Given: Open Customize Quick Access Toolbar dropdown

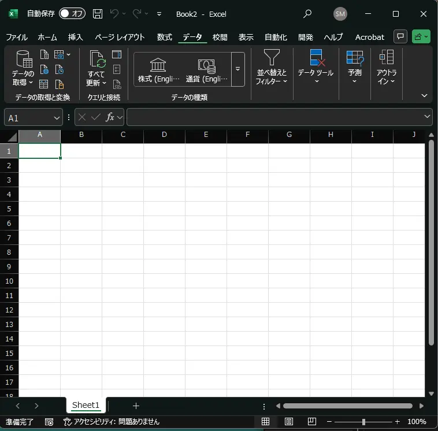Looking at the screenshot, I should click(159, 14).
